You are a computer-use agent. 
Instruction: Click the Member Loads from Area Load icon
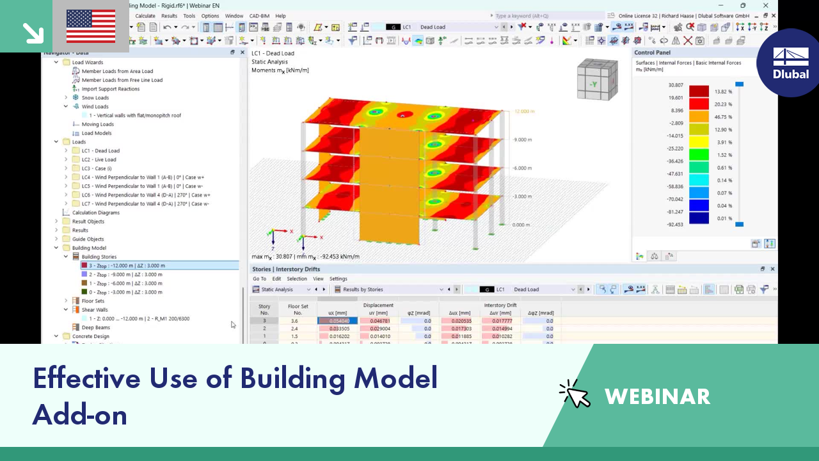click(x=76, y=71)
